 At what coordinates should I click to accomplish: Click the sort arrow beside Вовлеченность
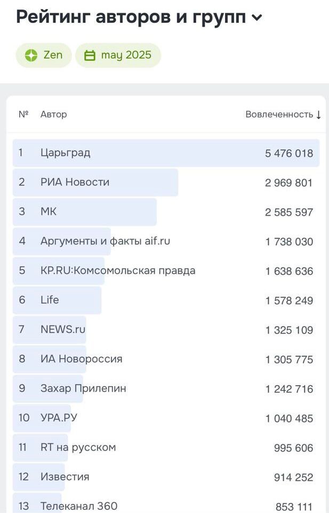point(318,115)
